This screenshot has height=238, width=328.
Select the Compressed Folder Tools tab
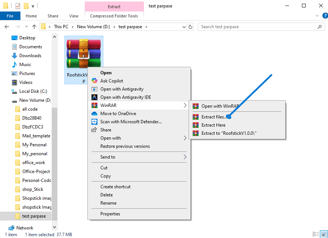[x=114, y=16]
